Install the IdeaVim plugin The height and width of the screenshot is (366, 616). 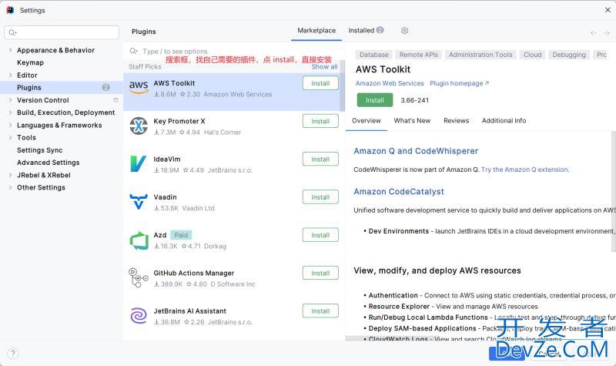[x=320, y=159]
